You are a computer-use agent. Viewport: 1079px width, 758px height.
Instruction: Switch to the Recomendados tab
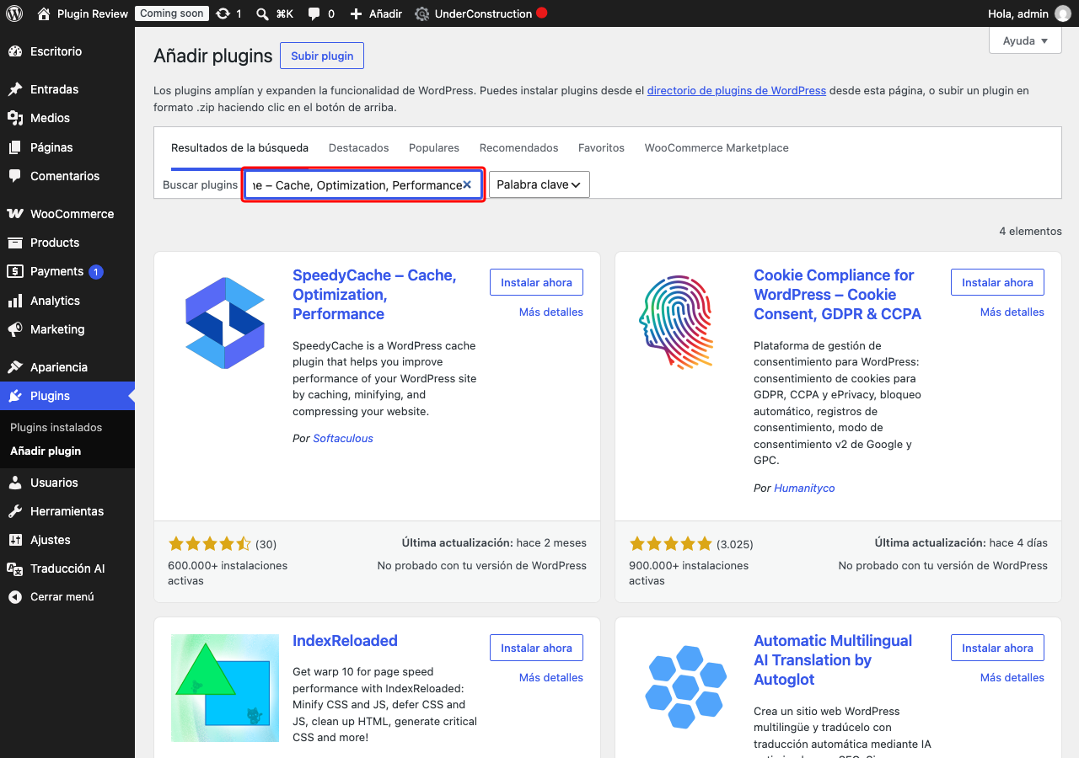[519, 147]
